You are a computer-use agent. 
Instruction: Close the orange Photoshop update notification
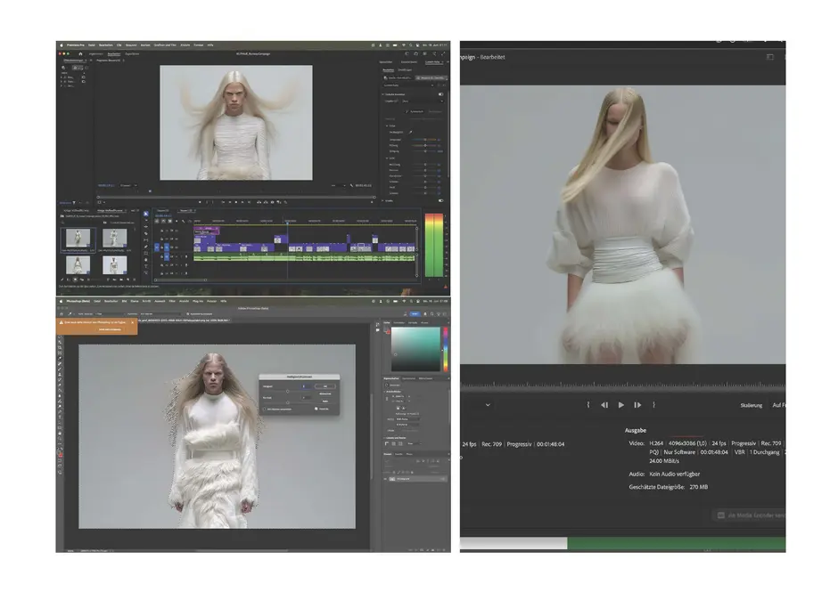click(134, 322)
